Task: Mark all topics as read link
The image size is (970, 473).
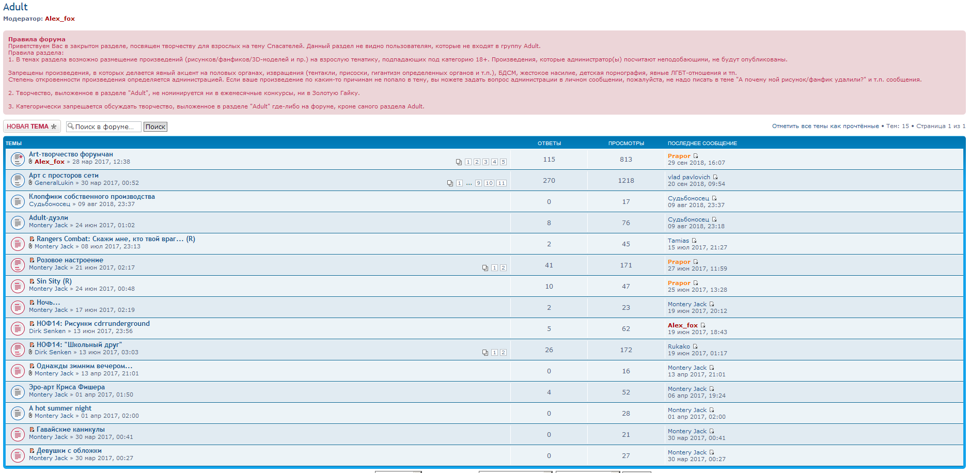Action: coord(825,126)
